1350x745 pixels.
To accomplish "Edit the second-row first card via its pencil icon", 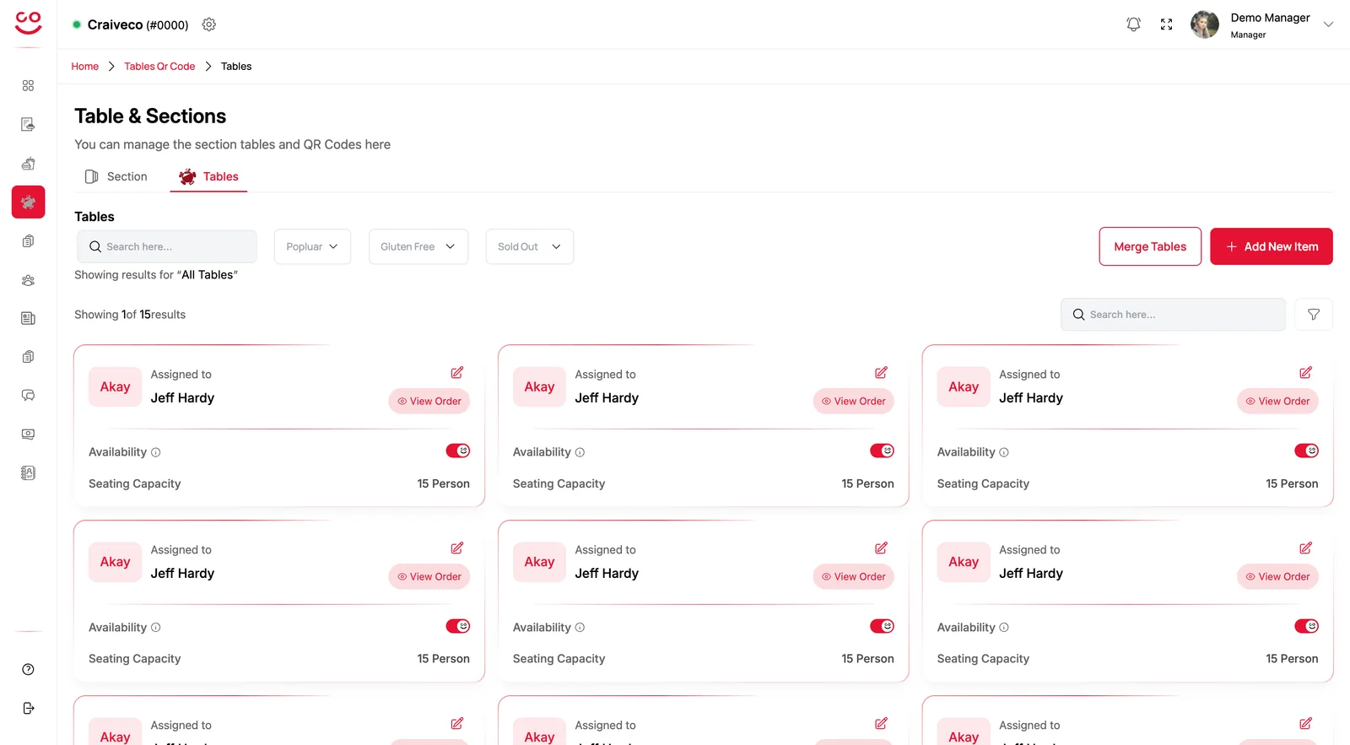I will [x=456, y=548].
